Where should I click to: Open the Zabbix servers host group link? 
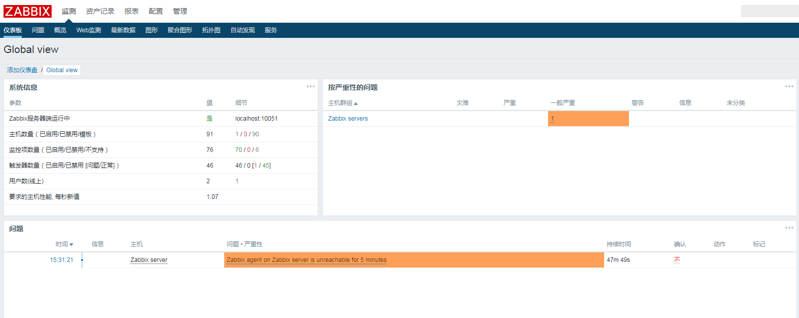click(348, 119)
